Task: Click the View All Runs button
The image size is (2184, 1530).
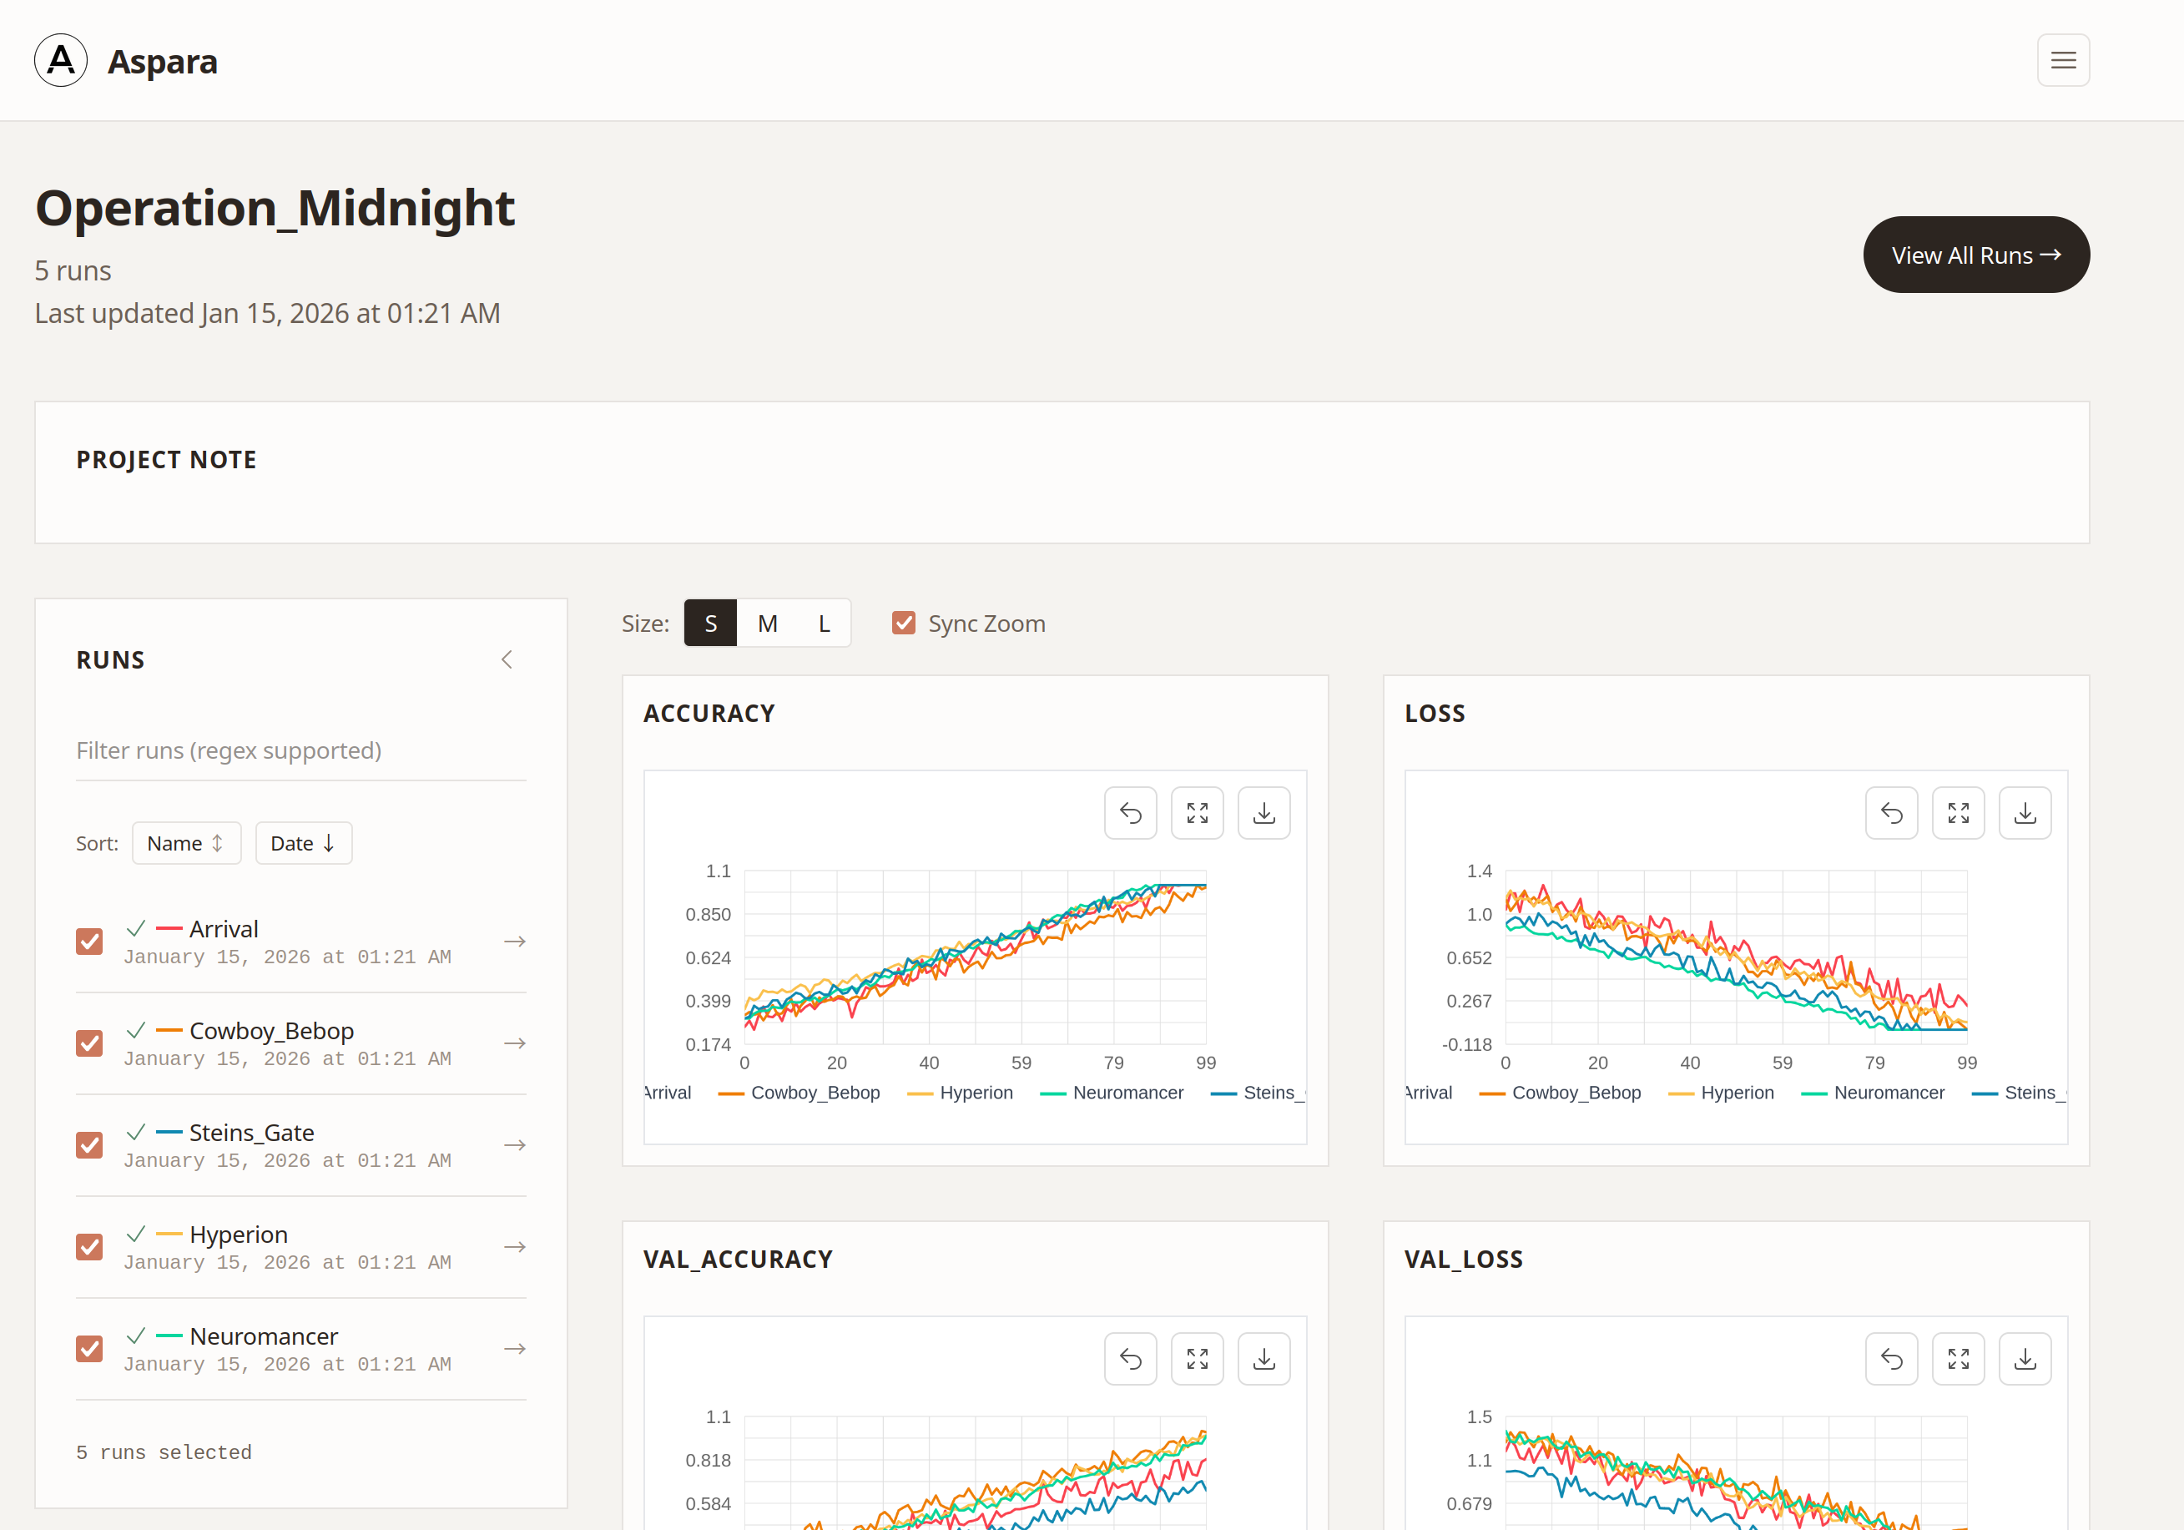Action: pyautogui.click(x=1975, y=254)
